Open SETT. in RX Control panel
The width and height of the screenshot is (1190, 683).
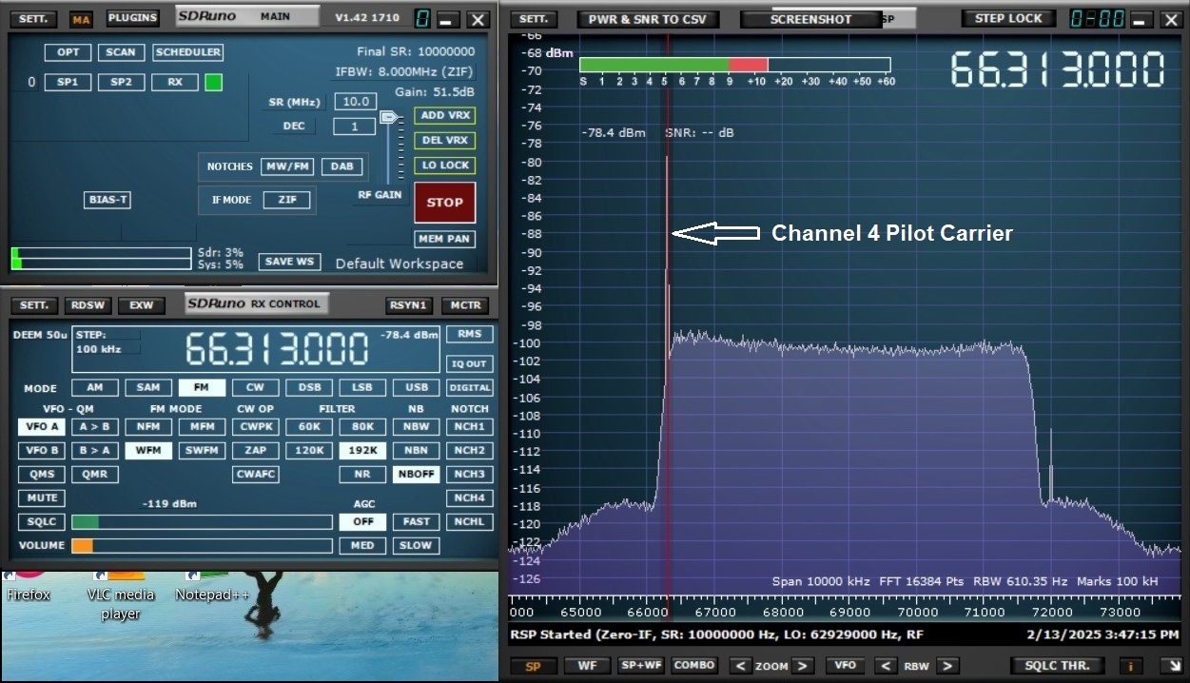click(35, 305)
